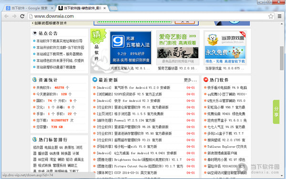Image resolution: width=286 pixels, height=179 pixels.
Task: Click the [邮件处理] category tag
Action: pos(105,120)
